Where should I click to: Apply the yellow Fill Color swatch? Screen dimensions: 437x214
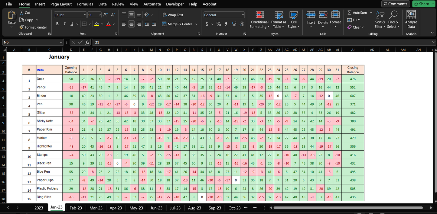pos(97,24)
